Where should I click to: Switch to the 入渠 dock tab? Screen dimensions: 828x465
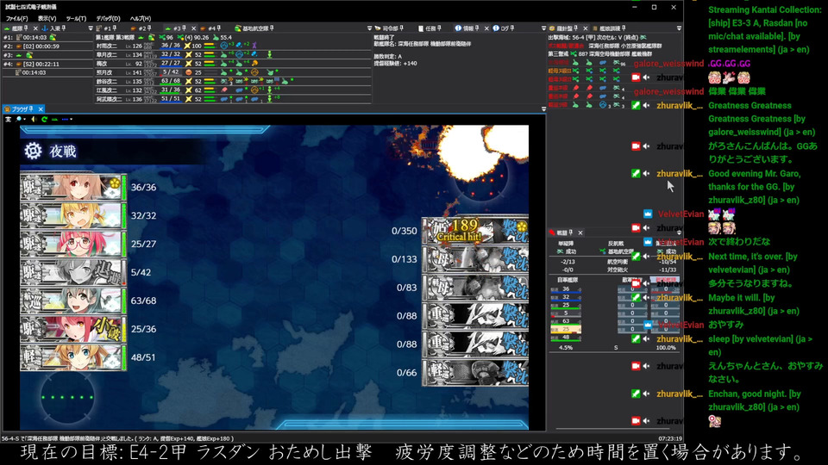54,28
